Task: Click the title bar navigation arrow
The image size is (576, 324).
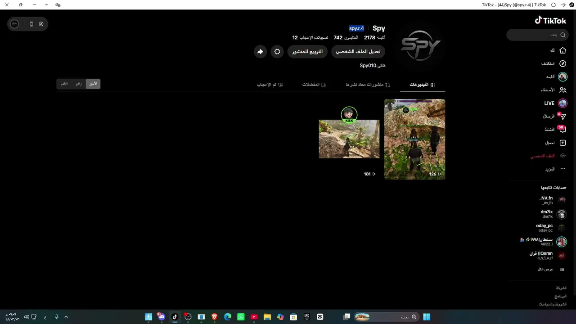Action: click(563, 4)
